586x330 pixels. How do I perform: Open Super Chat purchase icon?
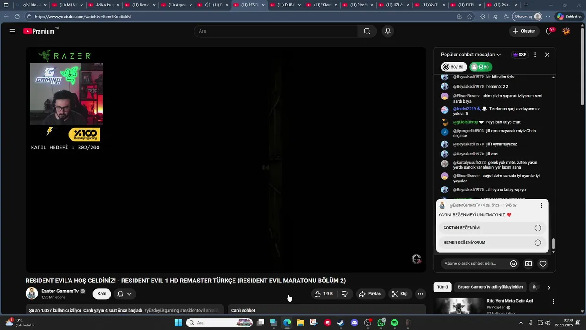click(528, 264)
